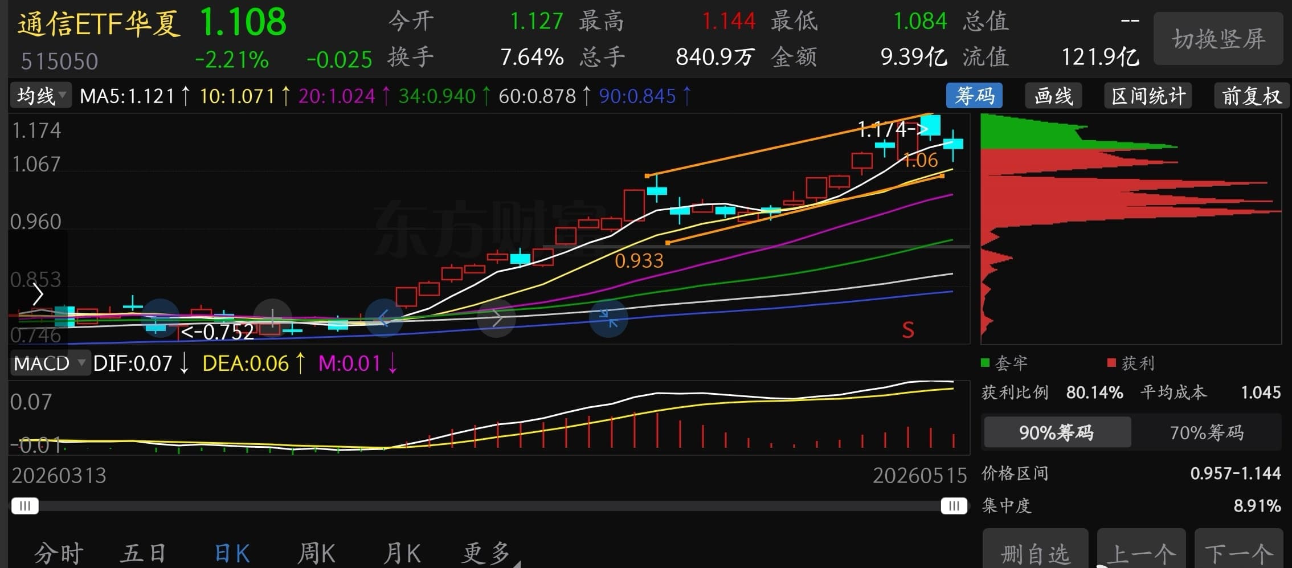Switch to the 日K tab
This screenshot has width=1292, height=568.
[232, 553]
